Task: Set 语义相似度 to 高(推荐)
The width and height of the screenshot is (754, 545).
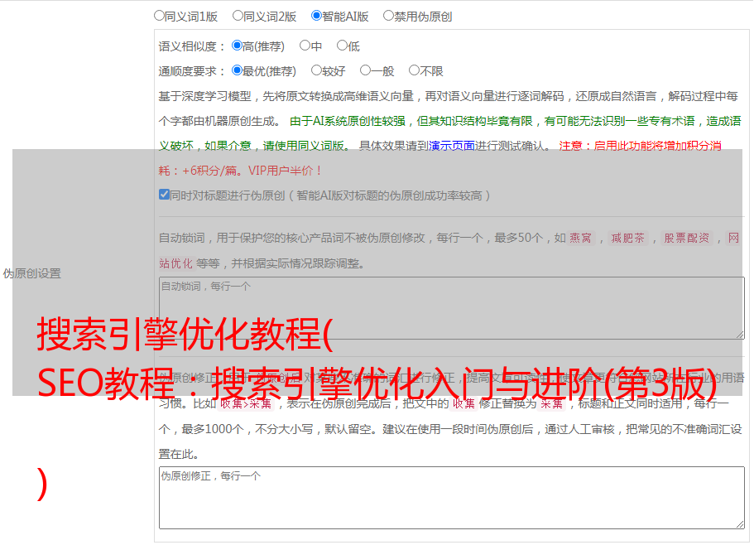Action: 237,46
